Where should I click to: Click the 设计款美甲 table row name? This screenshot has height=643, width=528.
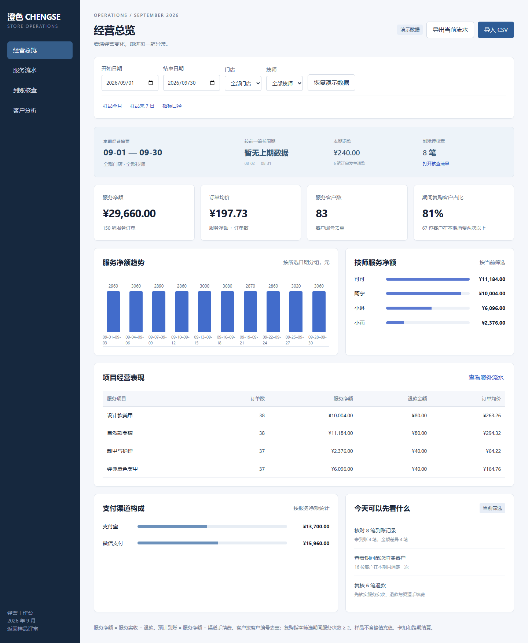click(x=120, y=415)
